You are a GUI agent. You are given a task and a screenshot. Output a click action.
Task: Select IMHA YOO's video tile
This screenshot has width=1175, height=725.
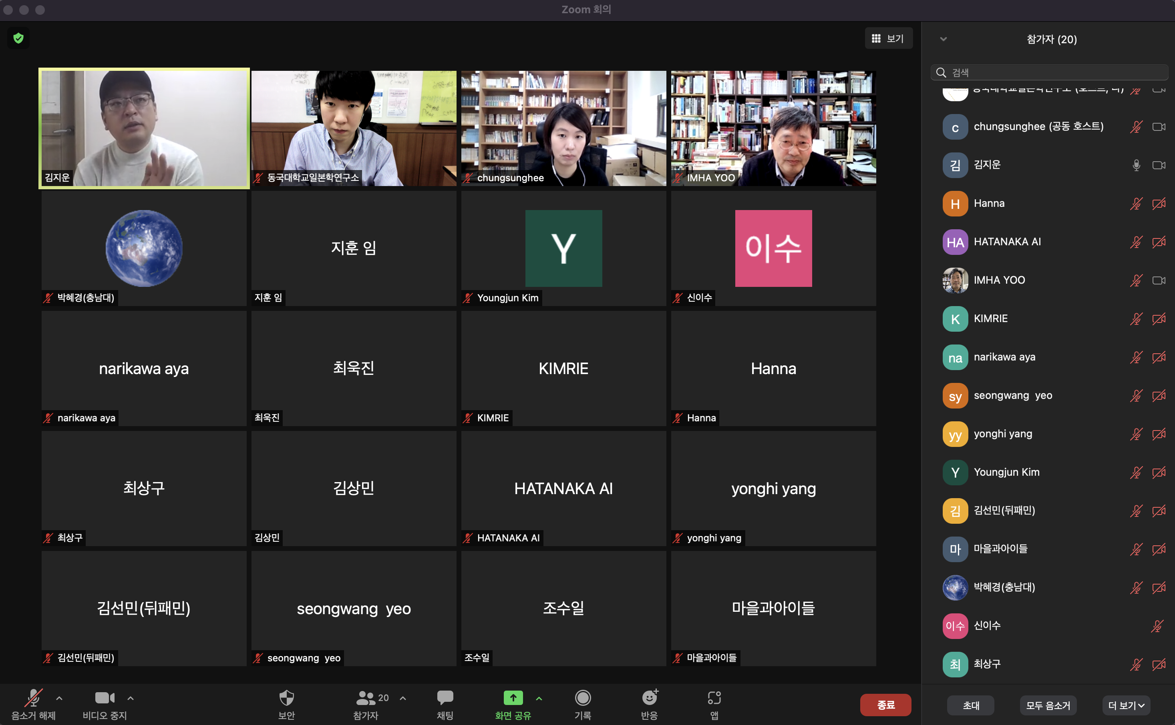click(x=773, y=128)
